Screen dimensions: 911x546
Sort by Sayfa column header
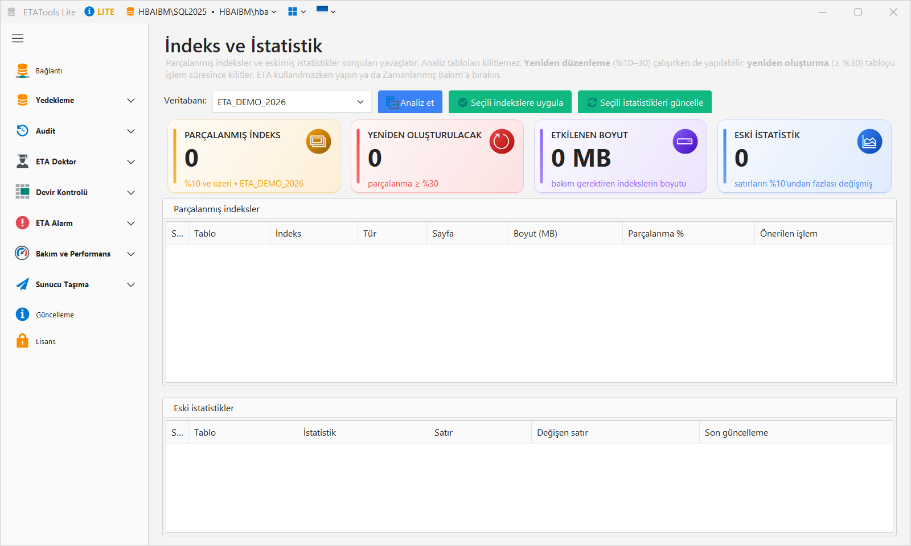467,234
